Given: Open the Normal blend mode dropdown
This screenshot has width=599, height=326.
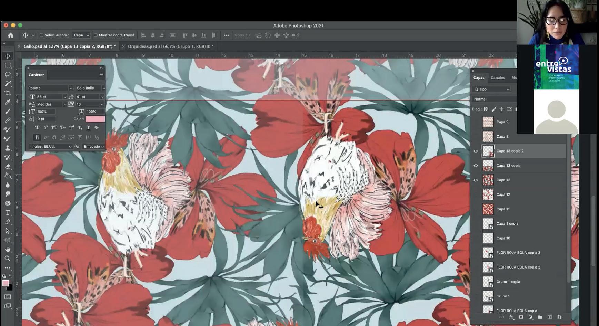Looking at the screenshot, I should (x=494, y=99).
